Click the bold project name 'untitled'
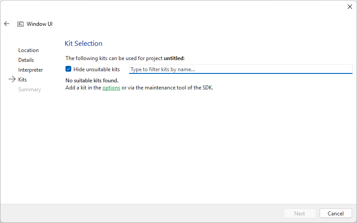Image resolution: width=357 pixels, height=223 pixels. pos(174,58)
